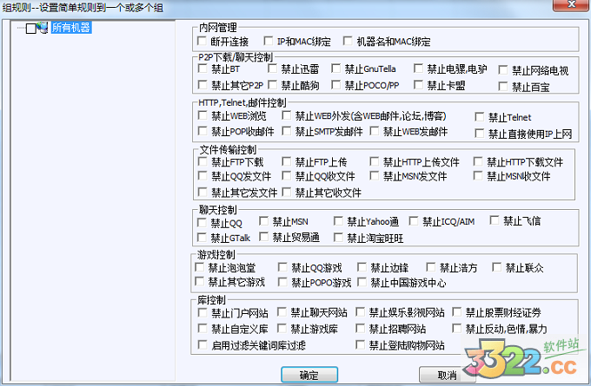Toggle 禁止ICQ/AIM checkbox

click(414, 221)
